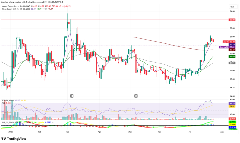Click the 19.00 price scale value
Viewport: 240px width, 143px height.
click(x=232, y=54)
